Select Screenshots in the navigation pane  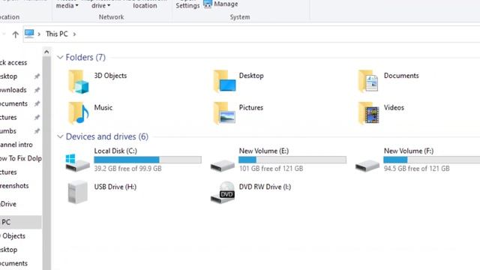[14, 186]
